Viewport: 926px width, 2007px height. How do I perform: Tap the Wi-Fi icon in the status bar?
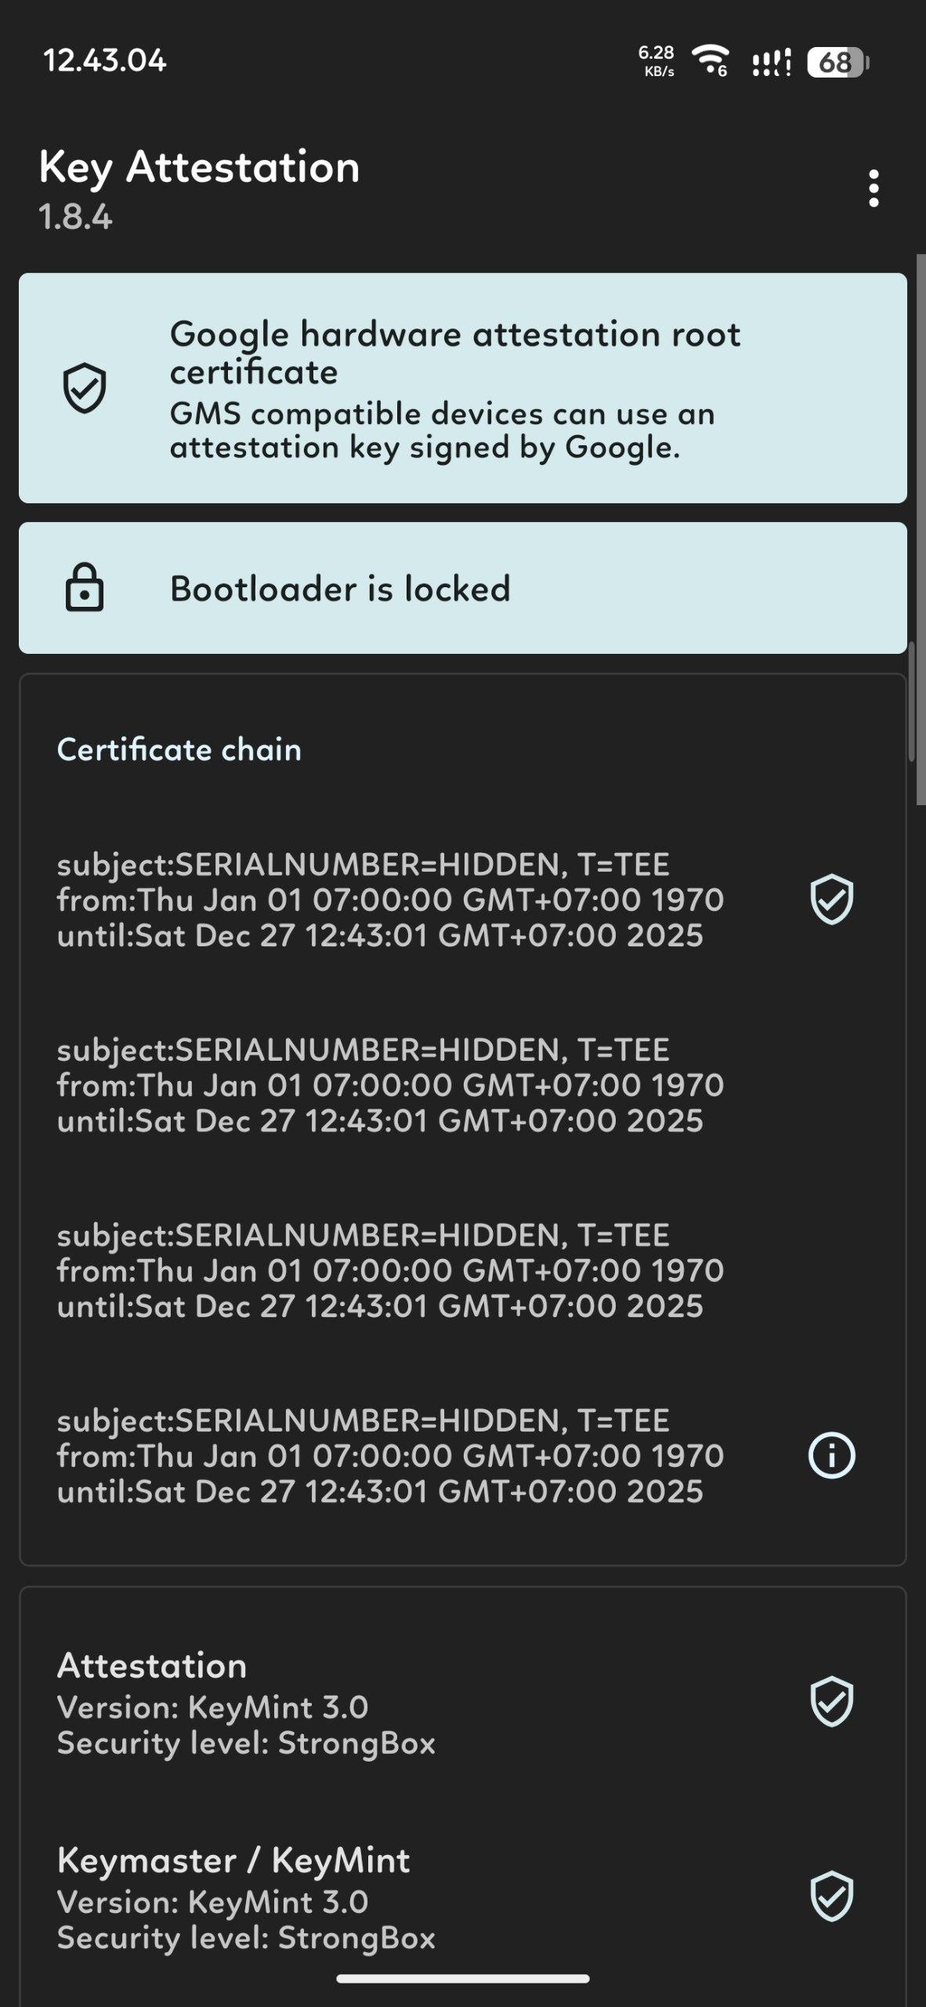(710, 60)
